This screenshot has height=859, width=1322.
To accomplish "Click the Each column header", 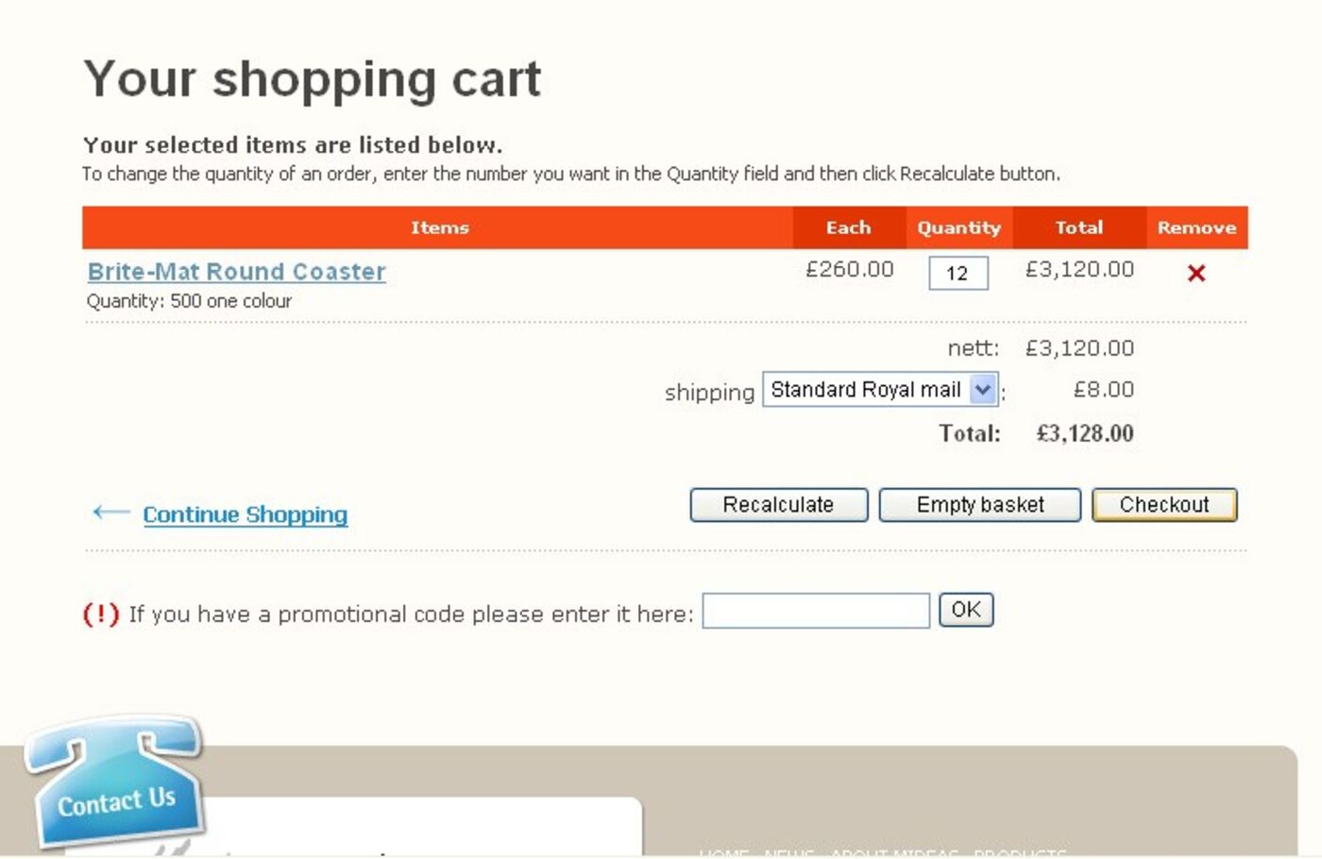I will pyautogui.click(x=848, y=227).
